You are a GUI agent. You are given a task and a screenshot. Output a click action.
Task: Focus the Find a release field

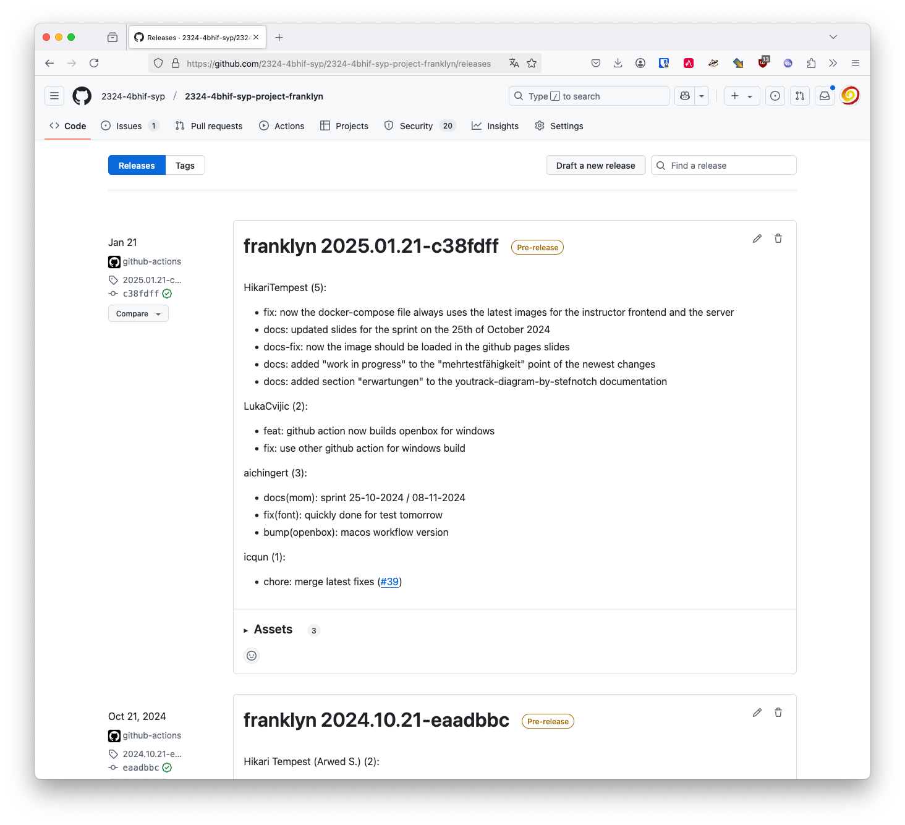pos(723,166)
